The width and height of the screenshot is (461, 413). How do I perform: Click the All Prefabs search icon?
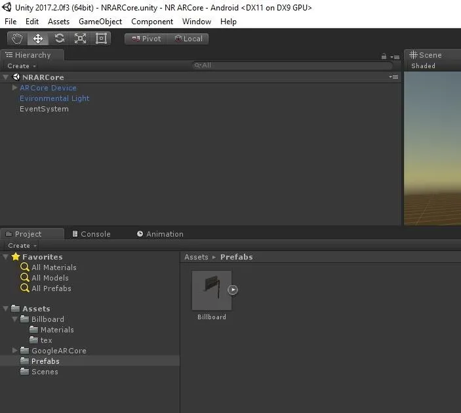pyautogui.click(x=25, y=288)
